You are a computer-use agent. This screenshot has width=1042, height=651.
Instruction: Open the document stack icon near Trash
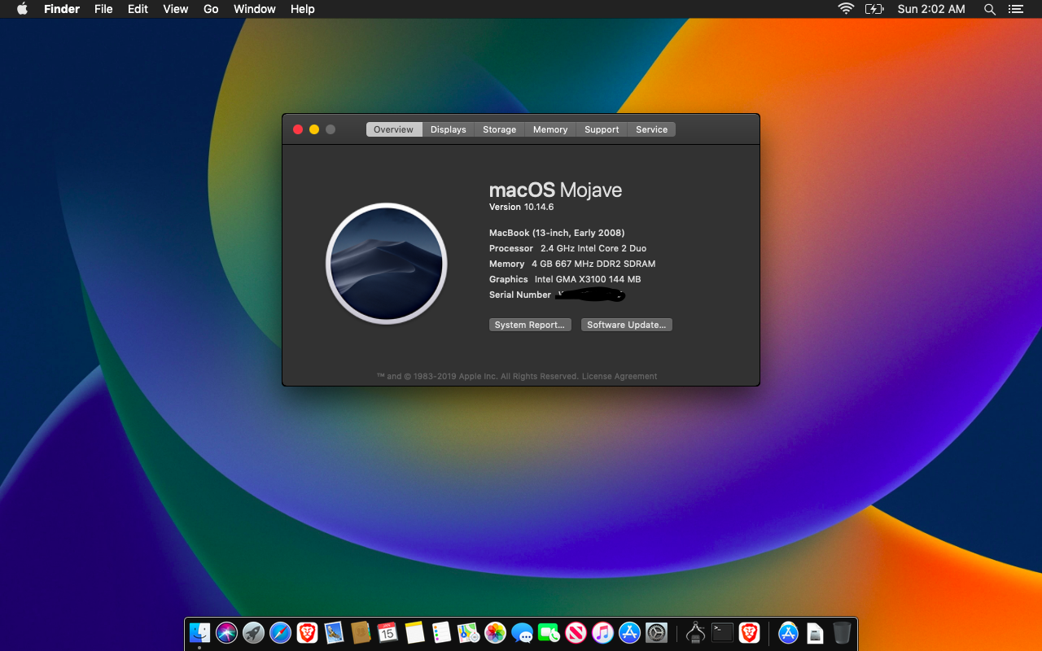[x=815, y=632]
